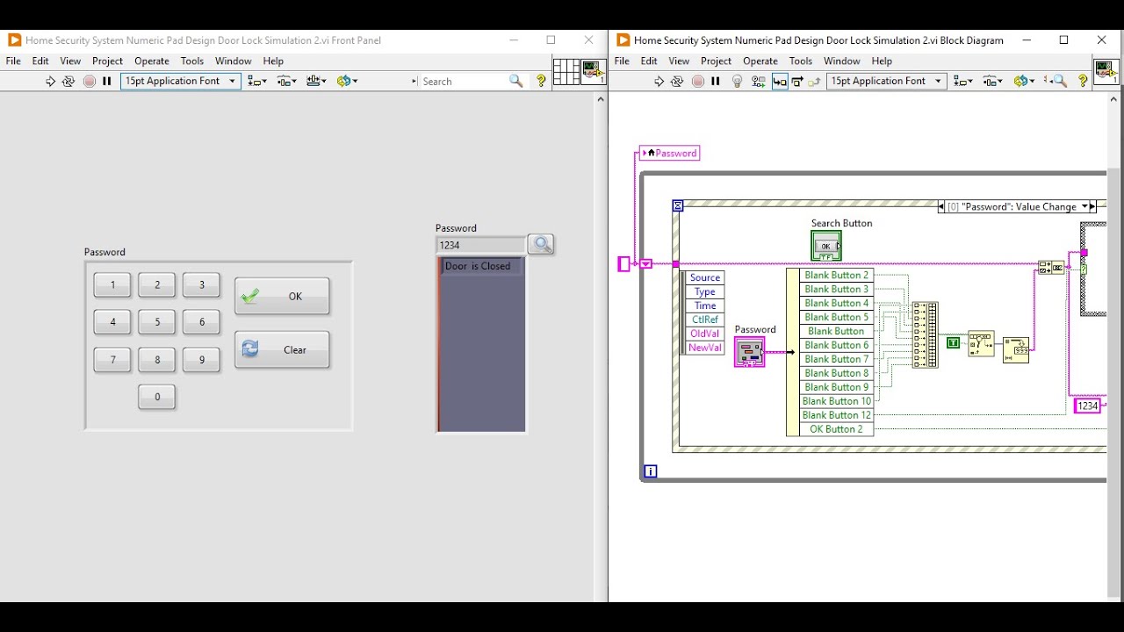This screenshot has height=632, width=1124.
Task: Pause execution on Front Panel toolbar
Action: (107, 81)
